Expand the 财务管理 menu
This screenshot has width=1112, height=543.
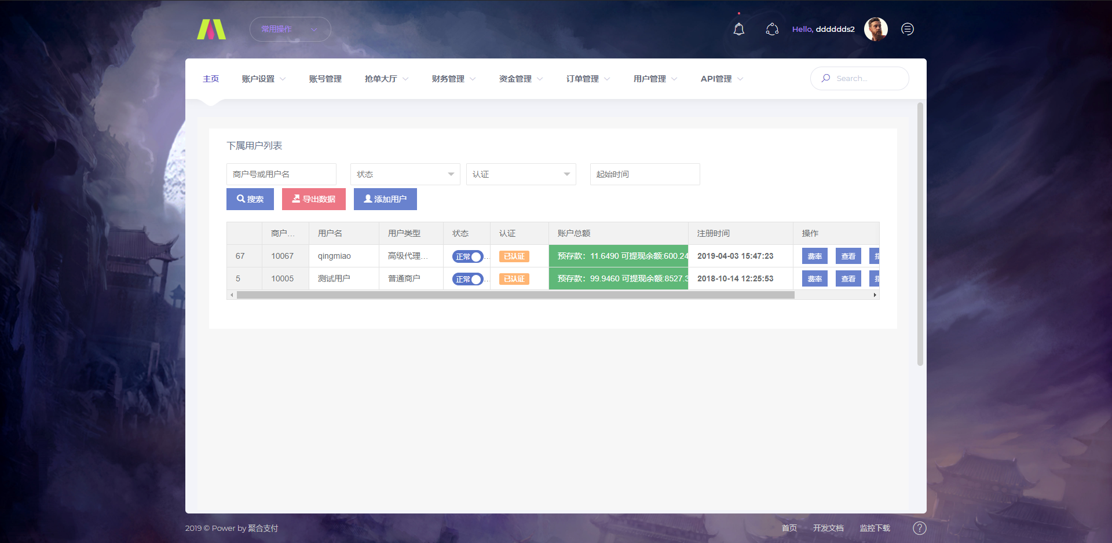(x=453, y=79)
